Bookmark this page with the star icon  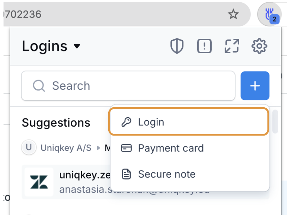click(233, 14)
